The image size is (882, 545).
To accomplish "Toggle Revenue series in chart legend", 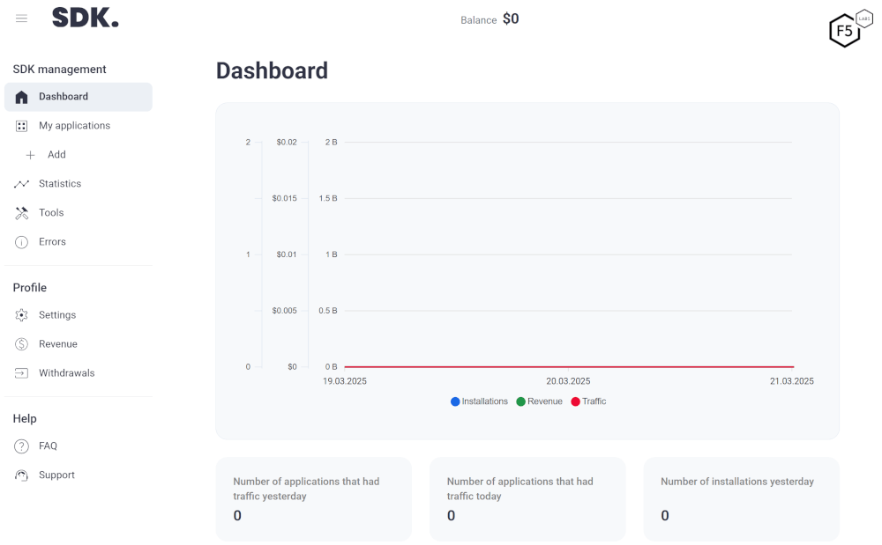I will tap(539, 401).
